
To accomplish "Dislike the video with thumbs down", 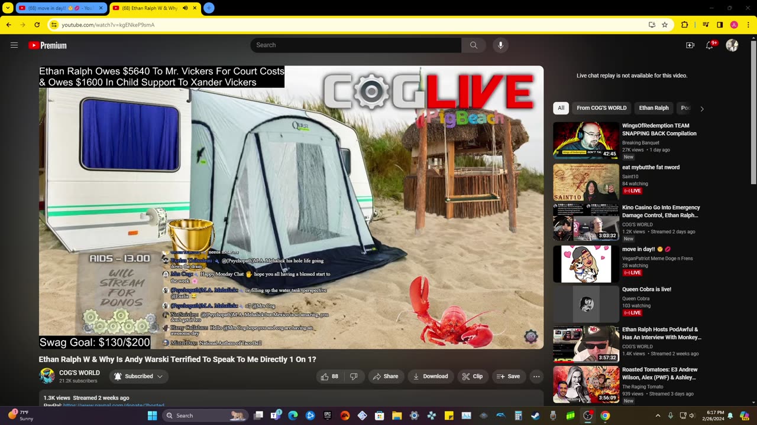I will tap(354, 377).
